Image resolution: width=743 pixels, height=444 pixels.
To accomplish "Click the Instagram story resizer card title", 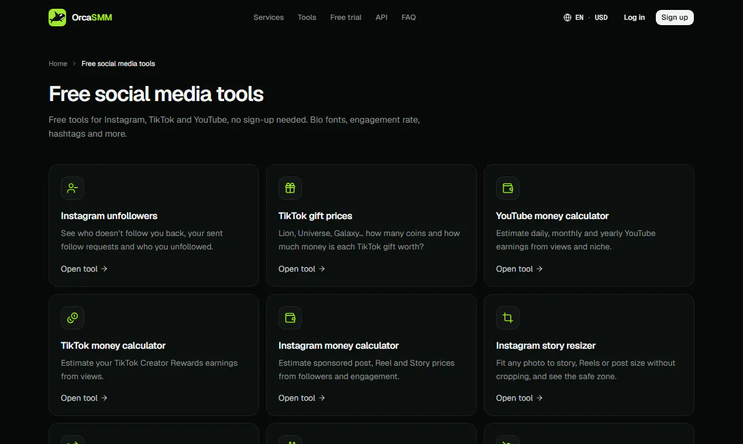I will [x=546, y=346].
